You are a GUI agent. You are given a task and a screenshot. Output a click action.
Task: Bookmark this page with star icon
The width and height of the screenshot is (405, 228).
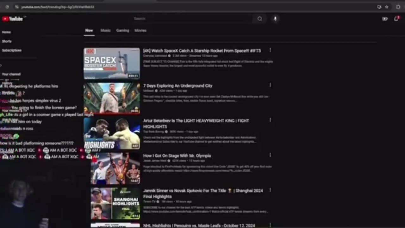point(387,7)
